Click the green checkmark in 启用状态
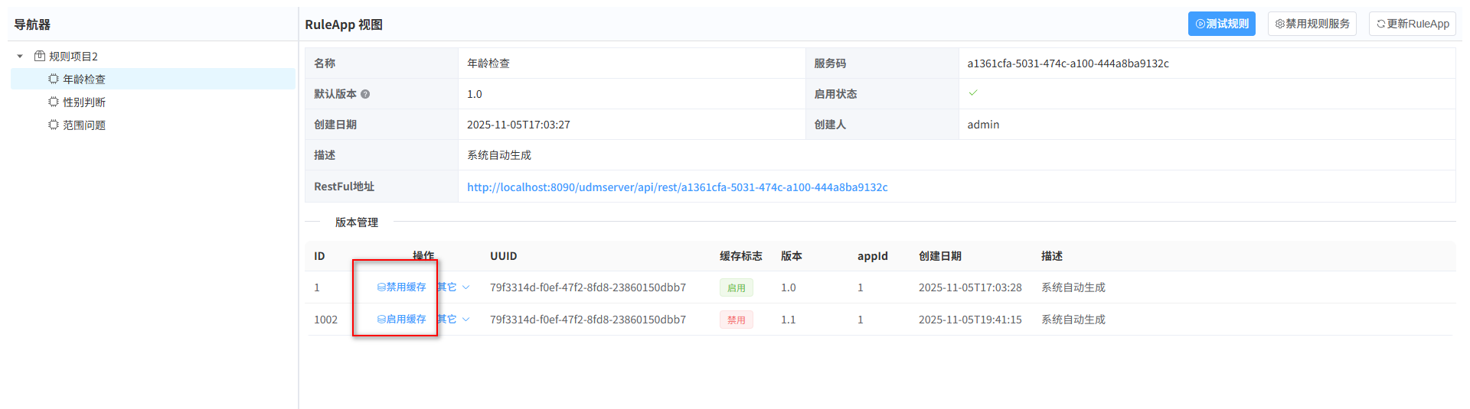Screen dimensions: 1470x409 click(x=973, y=93)
